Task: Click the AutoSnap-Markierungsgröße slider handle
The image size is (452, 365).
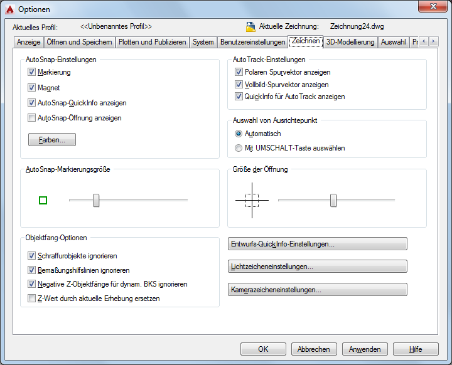Action: (x=96, y=200)
